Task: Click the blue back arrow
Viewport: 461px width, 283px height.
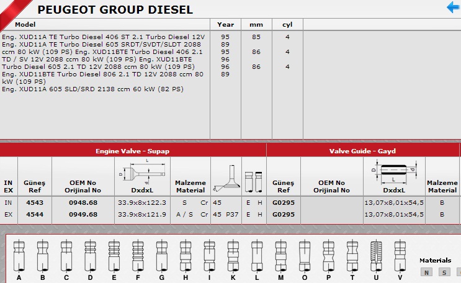Action: 453,7
